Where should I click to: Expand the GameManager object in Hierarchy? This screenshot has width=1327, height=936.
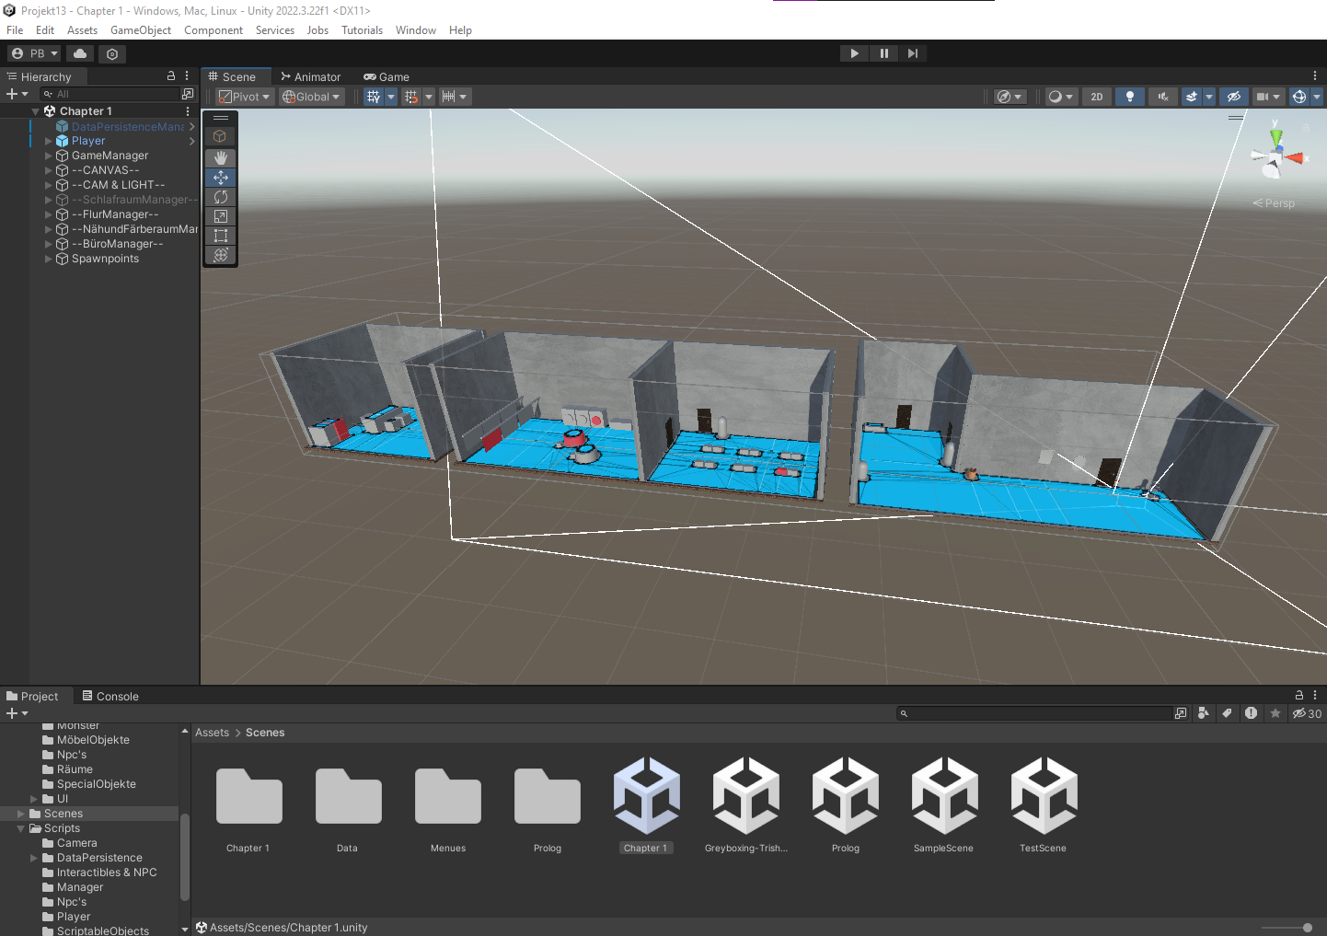click(49, 156)
